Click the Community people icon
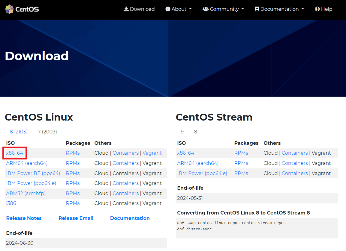 click(205, 9)
